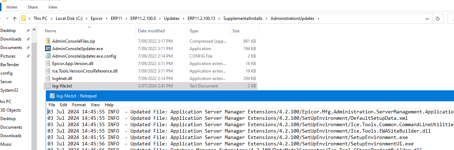Go up one folder level
The width and height of the screenshot is (454, 150).
click(x=15, y=18)
